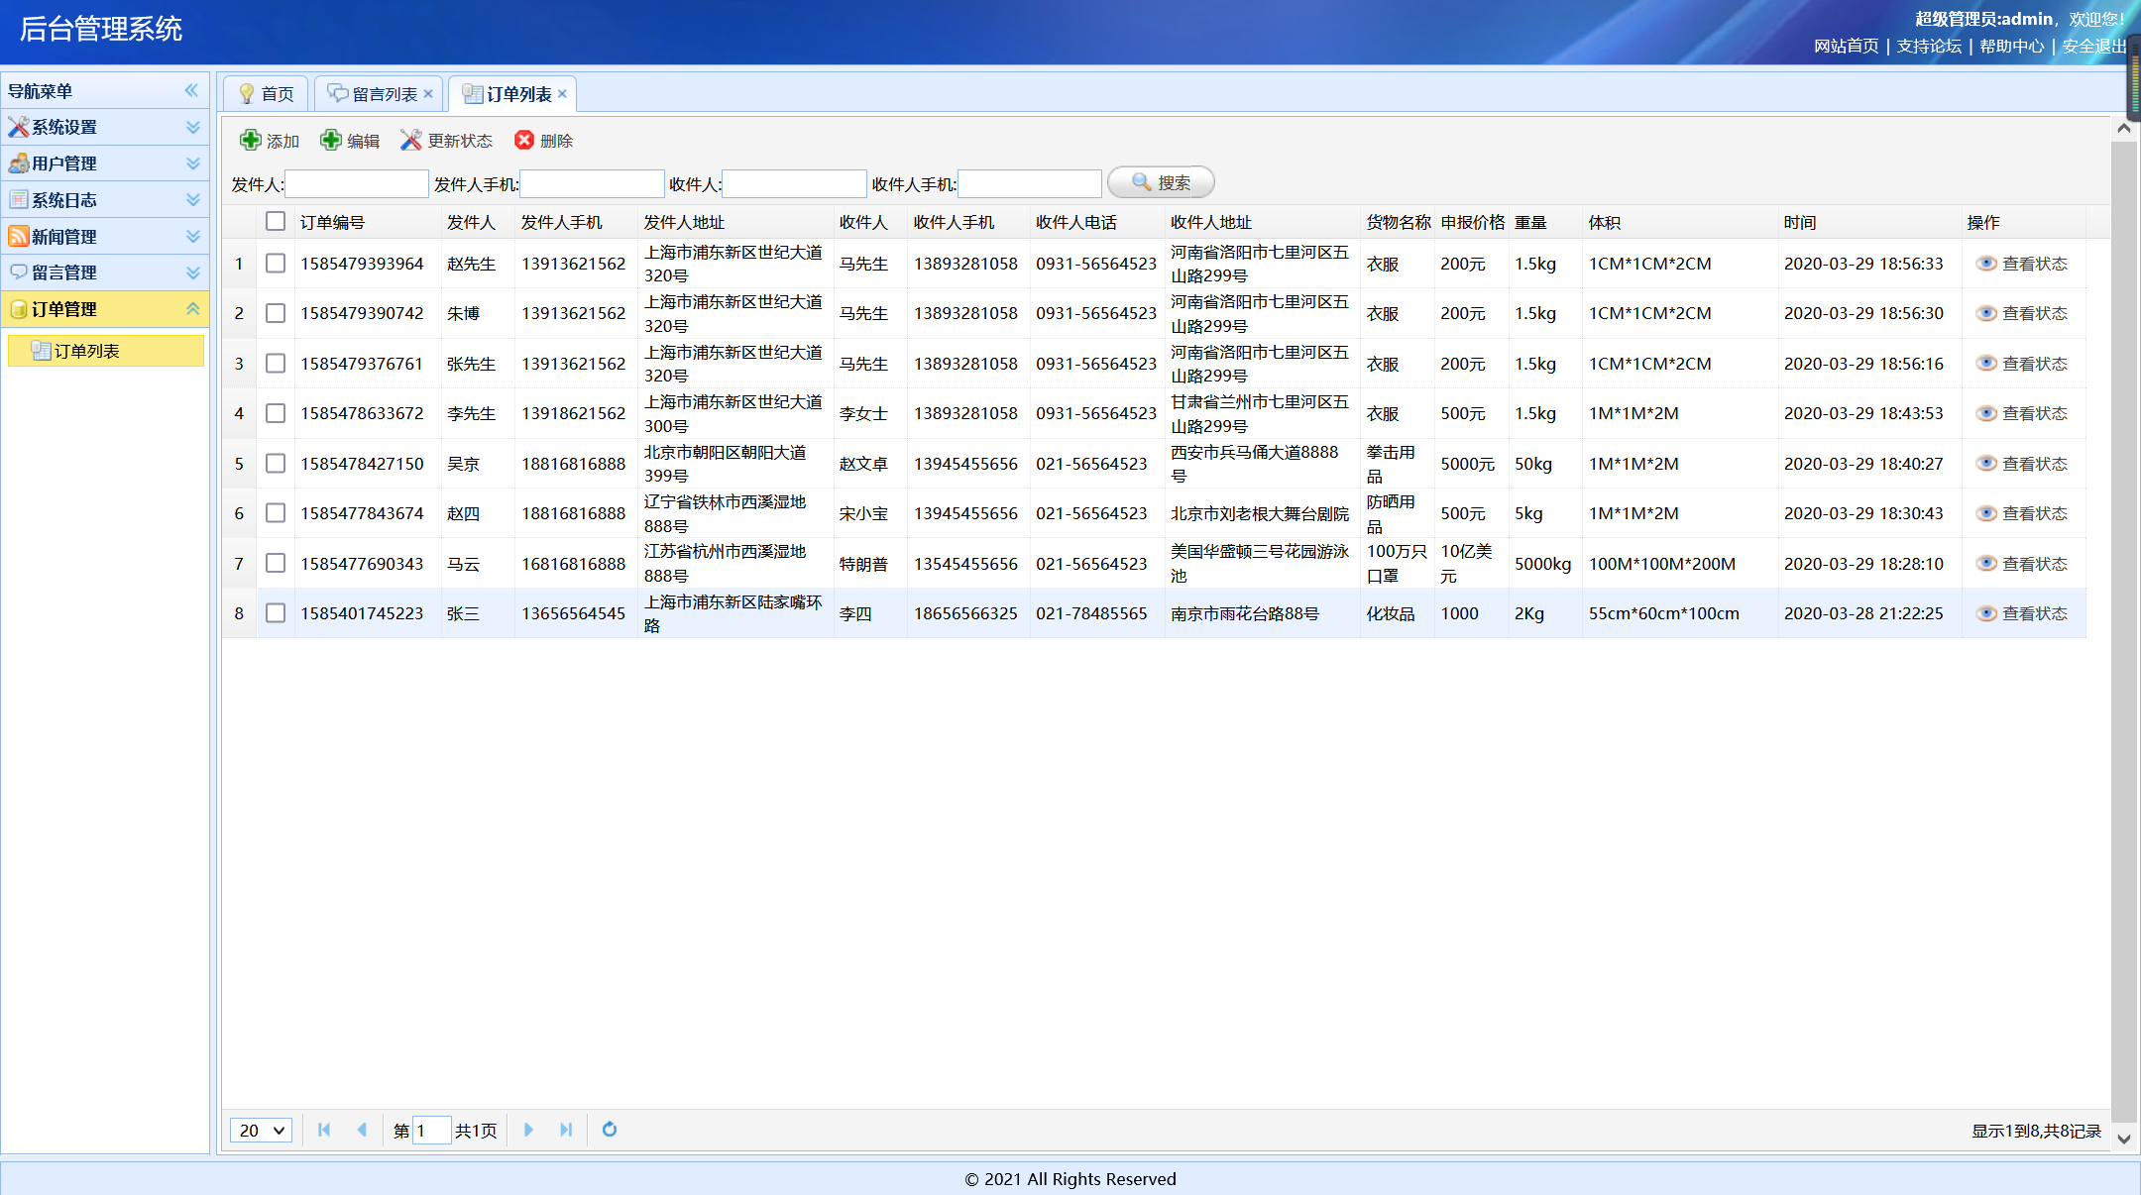Viewport: 2141px width, 1195px height.
Task: Check the box for order 1585401745223
Action: tap(276, 613)
